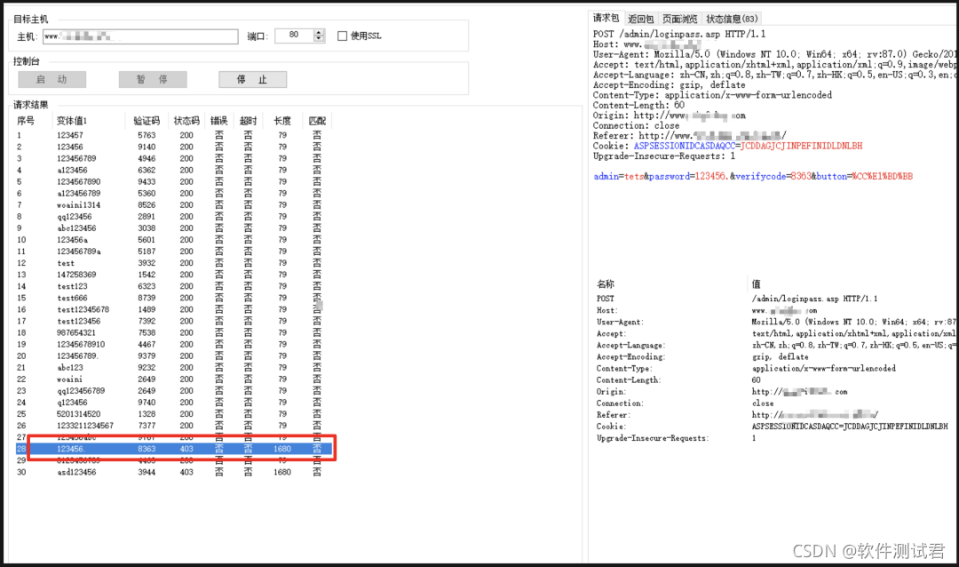This screenshot has height=567, width=959.
Task: Click the Cookie line in request packet
Action: point(728,147)
